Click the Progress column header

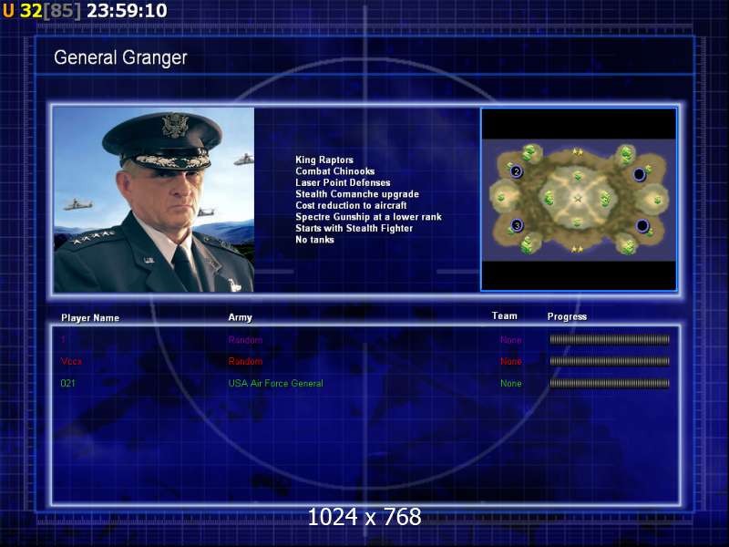point(567,316)
